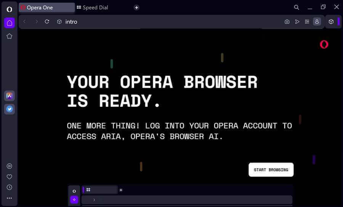The width and height of the screenshot is (343, 207).
Task: Go to the home start page icon
Action: (10, 23)
